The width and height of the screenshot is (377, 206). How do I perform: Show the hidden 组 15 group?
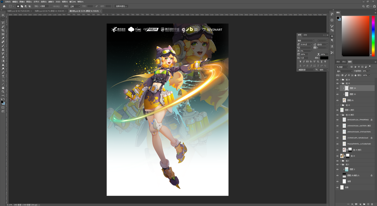337,105
